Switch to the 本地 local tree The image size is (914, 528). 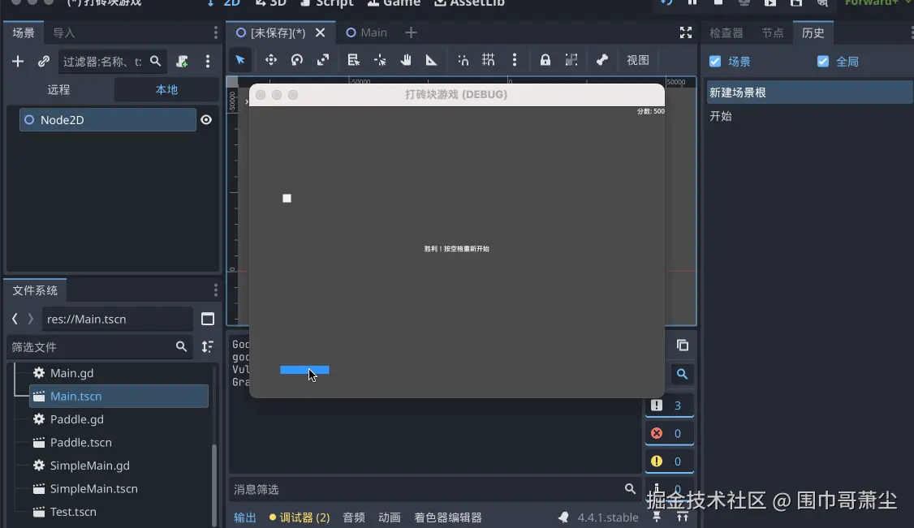point(166,90)
